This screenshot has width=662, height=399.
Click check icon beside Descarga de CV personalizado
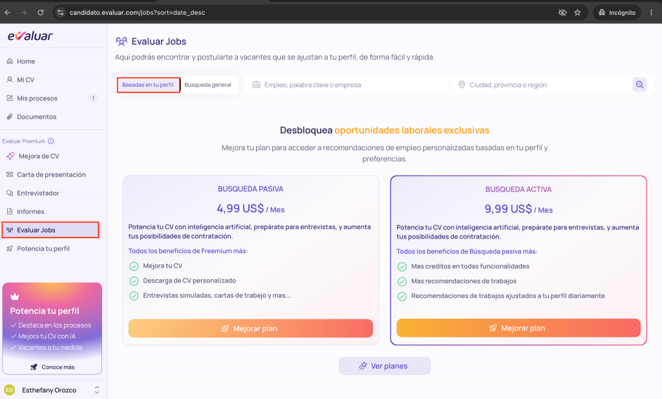coord(134,281)
